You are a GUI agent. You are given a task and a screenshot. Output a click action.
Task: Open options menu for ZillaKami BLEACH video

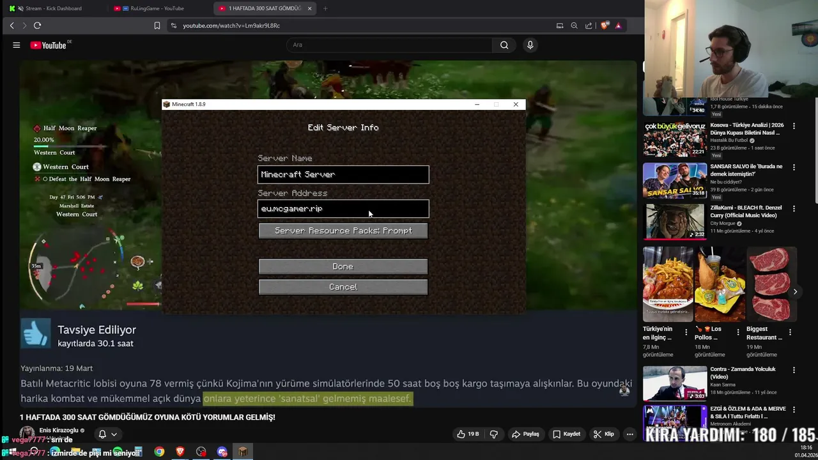point(794,209)
